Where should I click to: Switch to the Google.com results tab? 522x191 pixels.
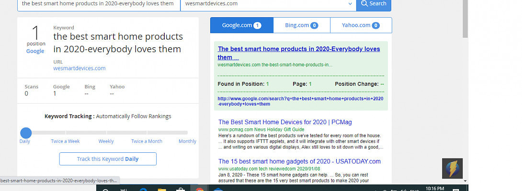[x=242, y=25]
